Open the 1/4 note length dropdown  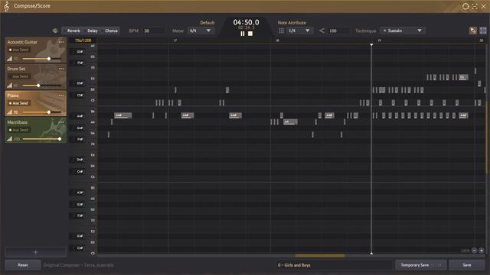[x=299, y=31]
